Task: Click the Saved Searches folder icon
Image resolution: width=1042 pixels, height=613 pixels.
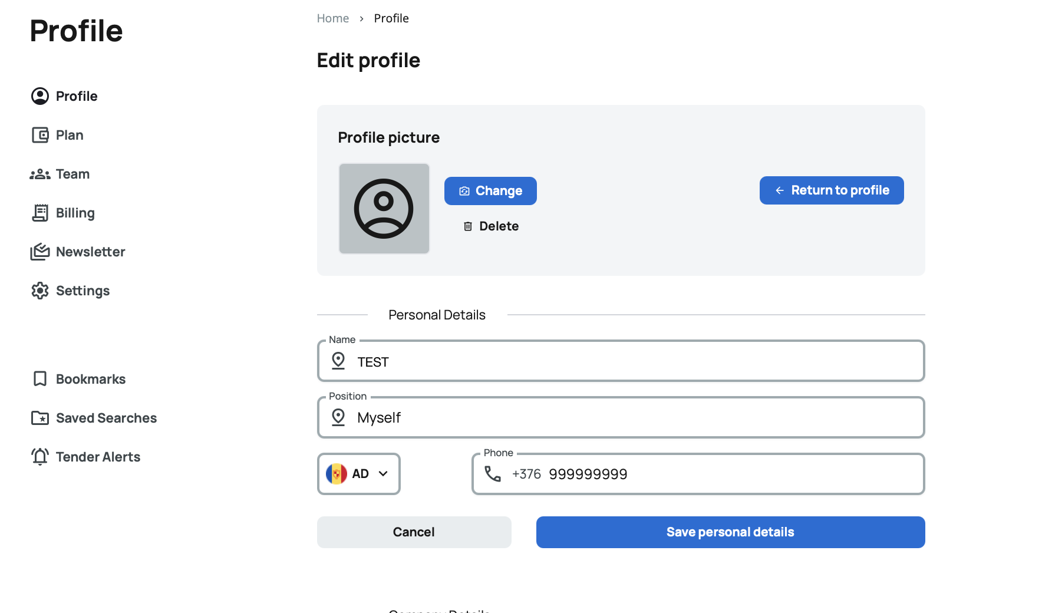Action: (x=40, y=418)
